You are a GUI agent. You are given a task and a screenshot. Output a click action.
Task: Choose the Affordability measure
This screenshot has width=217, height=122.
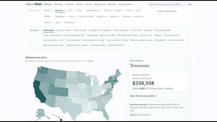tap(160, 40)
